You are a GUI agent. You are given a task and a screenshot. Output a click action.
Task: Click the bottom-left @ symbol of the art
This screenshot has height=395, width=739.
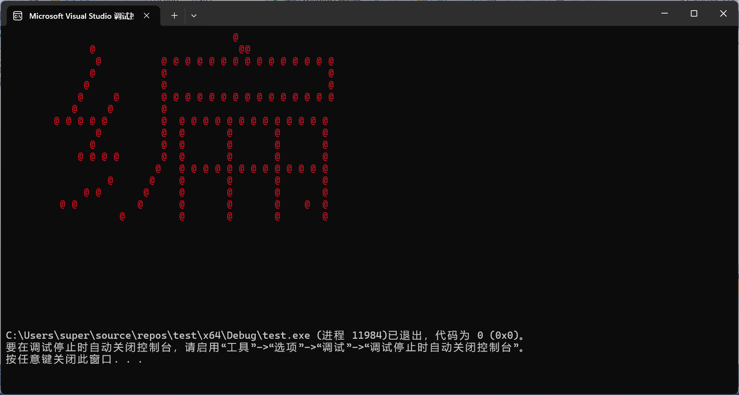pos(62,205)
